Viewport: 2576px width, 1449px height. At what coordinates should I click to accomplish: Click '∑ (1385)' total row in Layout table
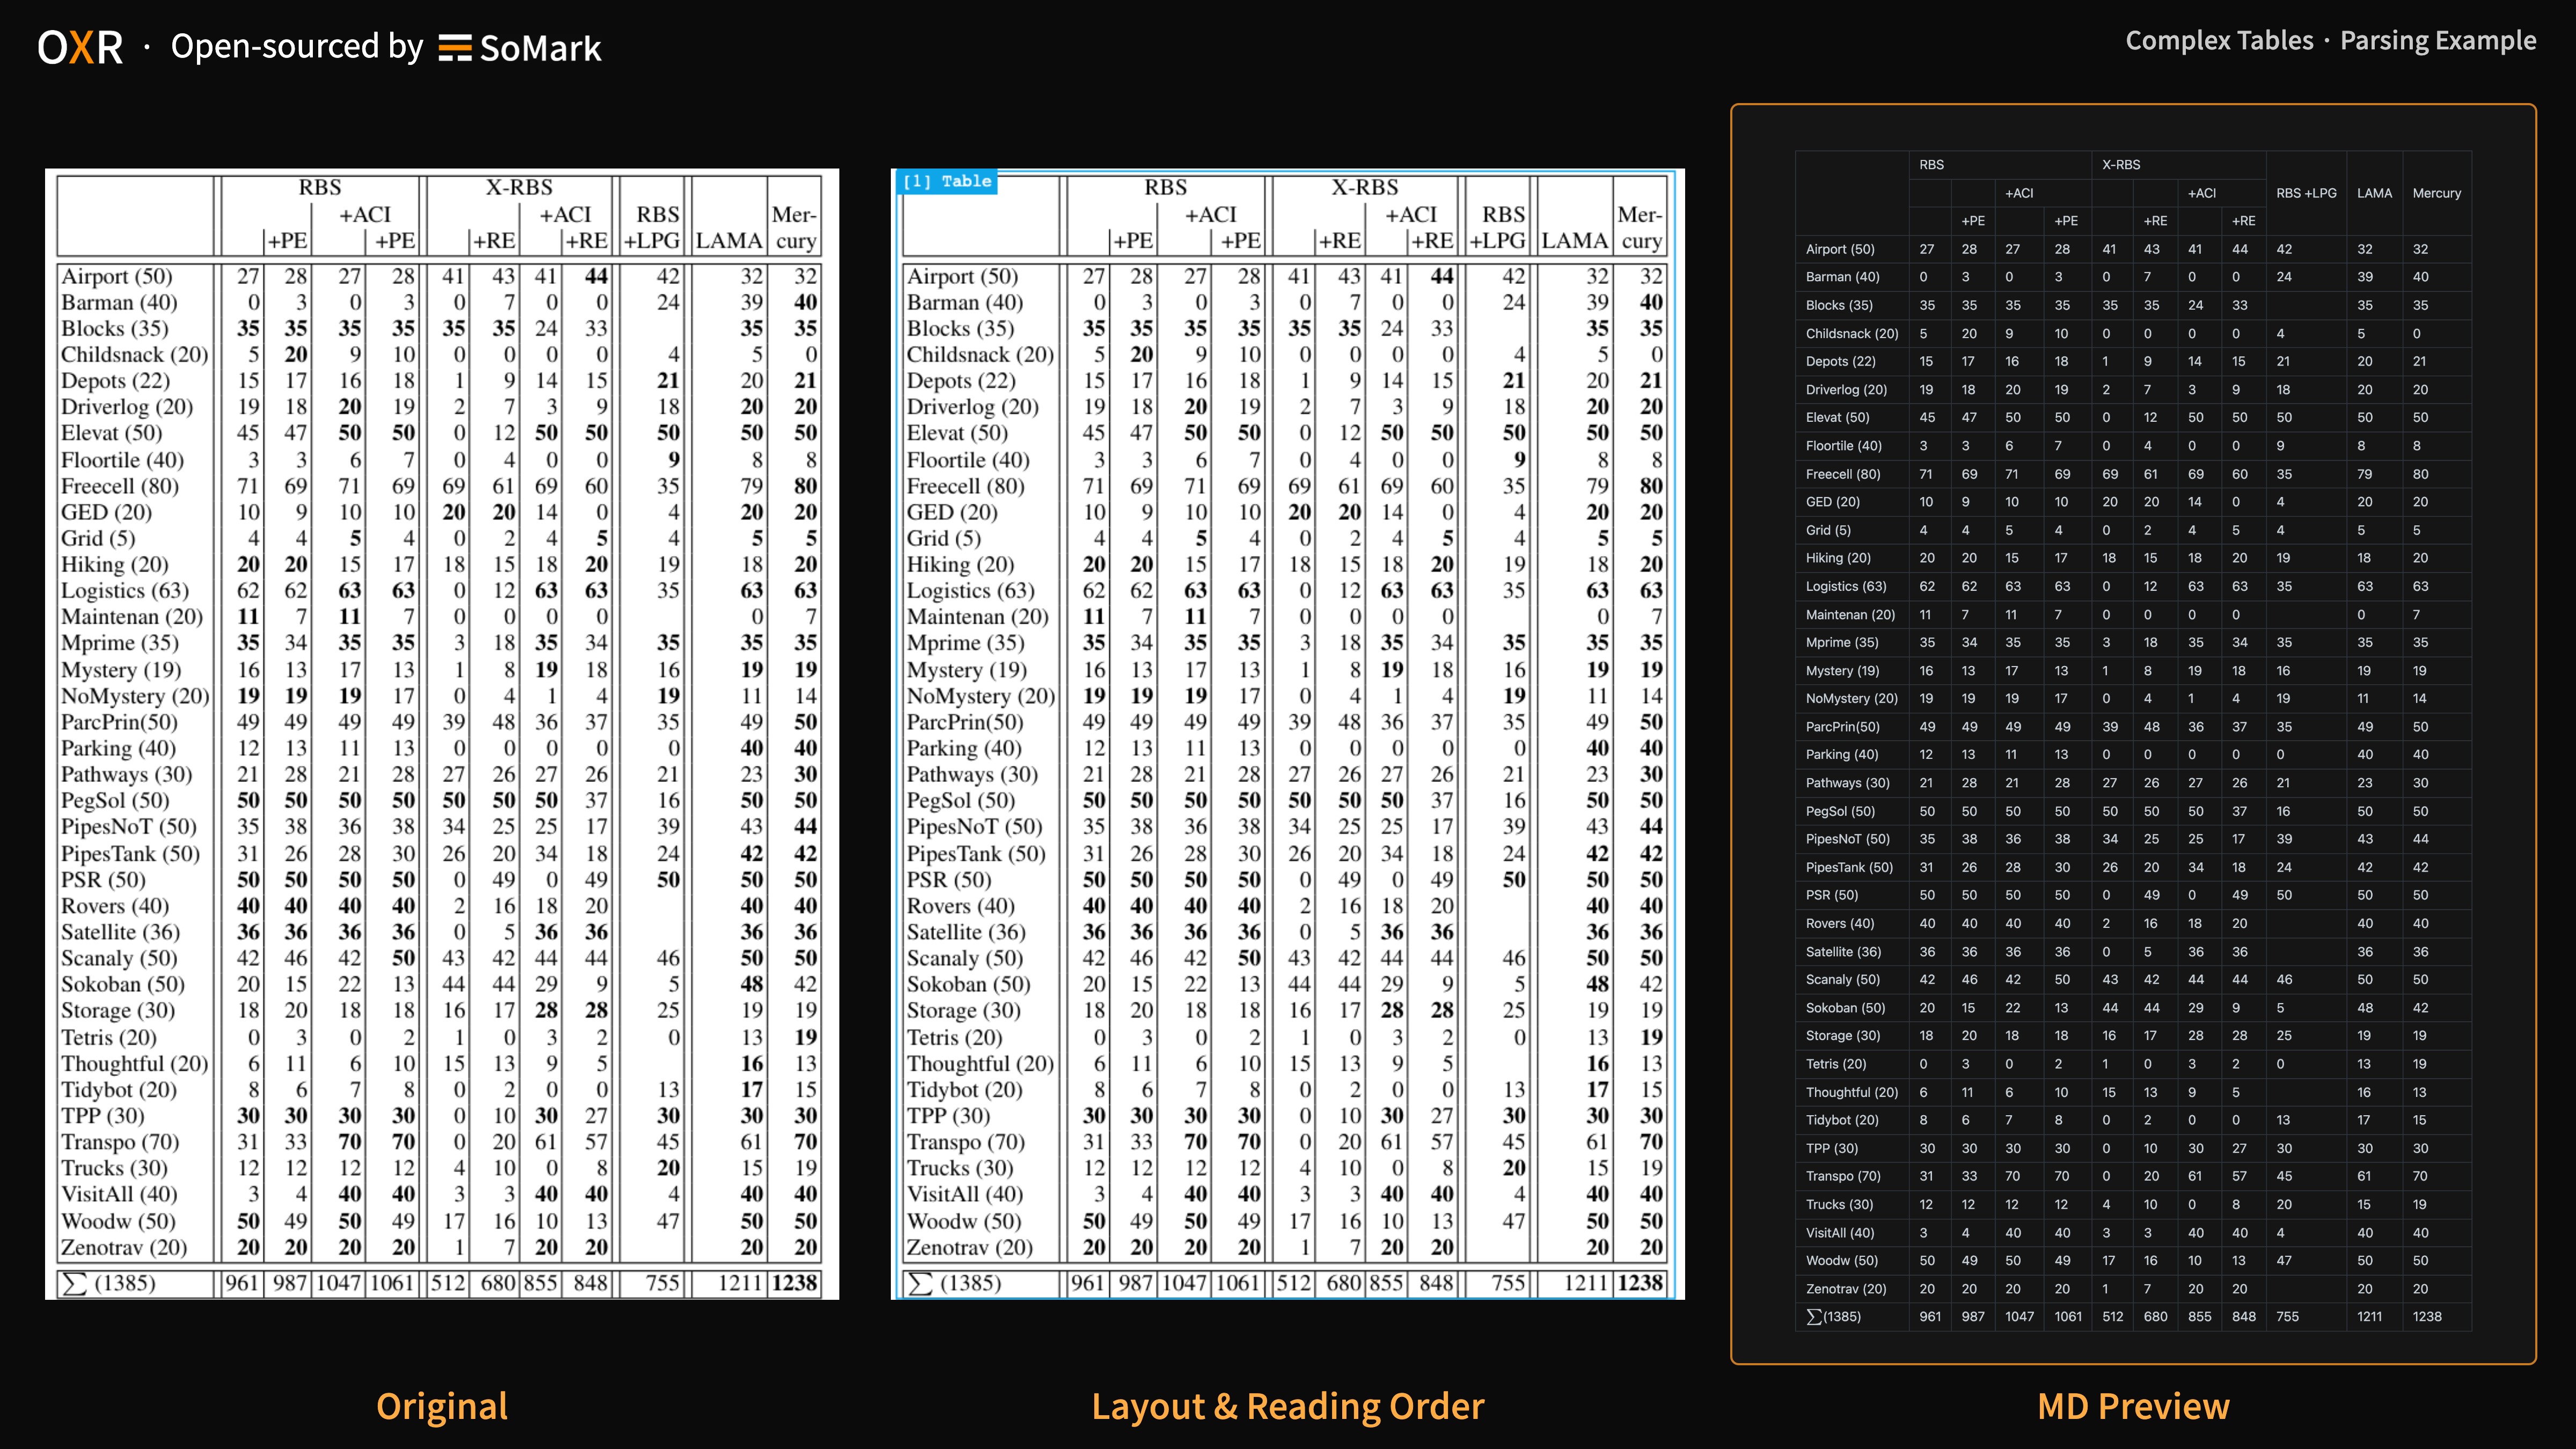point(1285,1283)
